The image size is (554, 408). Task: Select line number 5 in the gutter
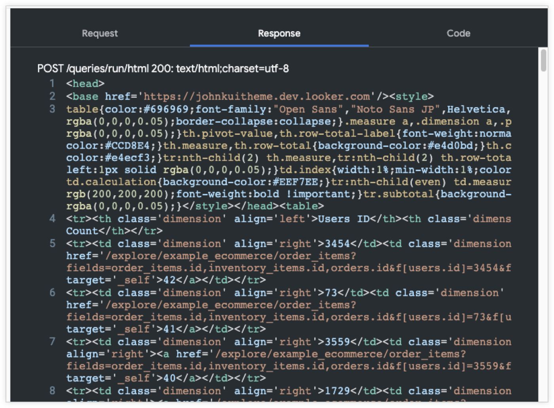52,244
